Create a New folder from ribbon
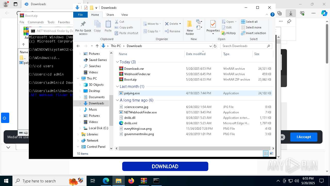330x186 pixels. 190,28
